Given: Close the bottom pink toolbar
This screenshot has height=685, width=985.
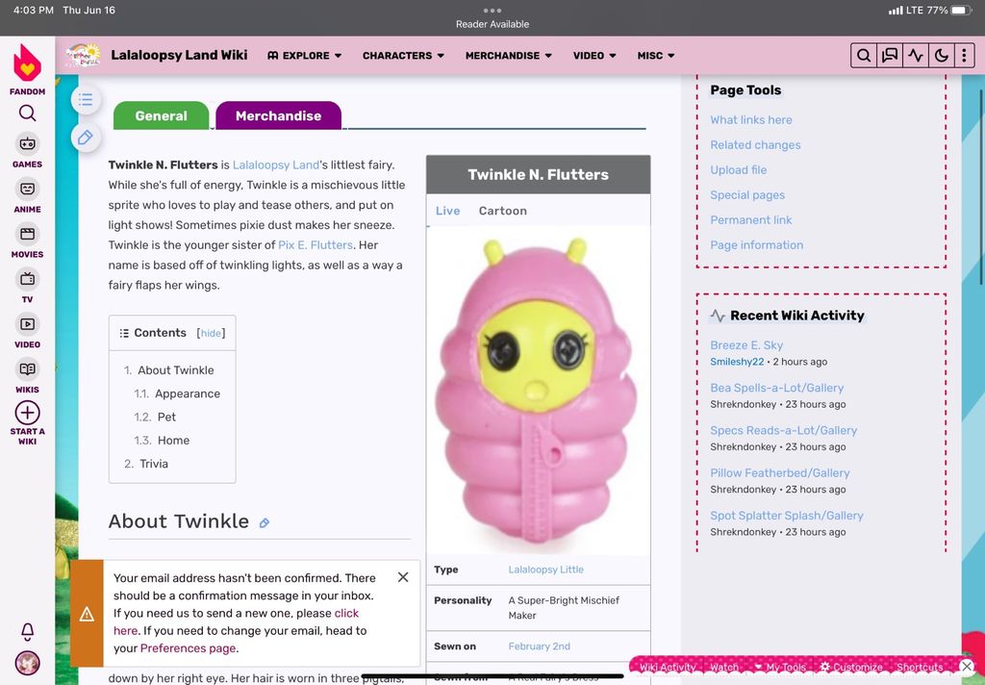Looking at the screenshot, I should (x=967, y=666).
